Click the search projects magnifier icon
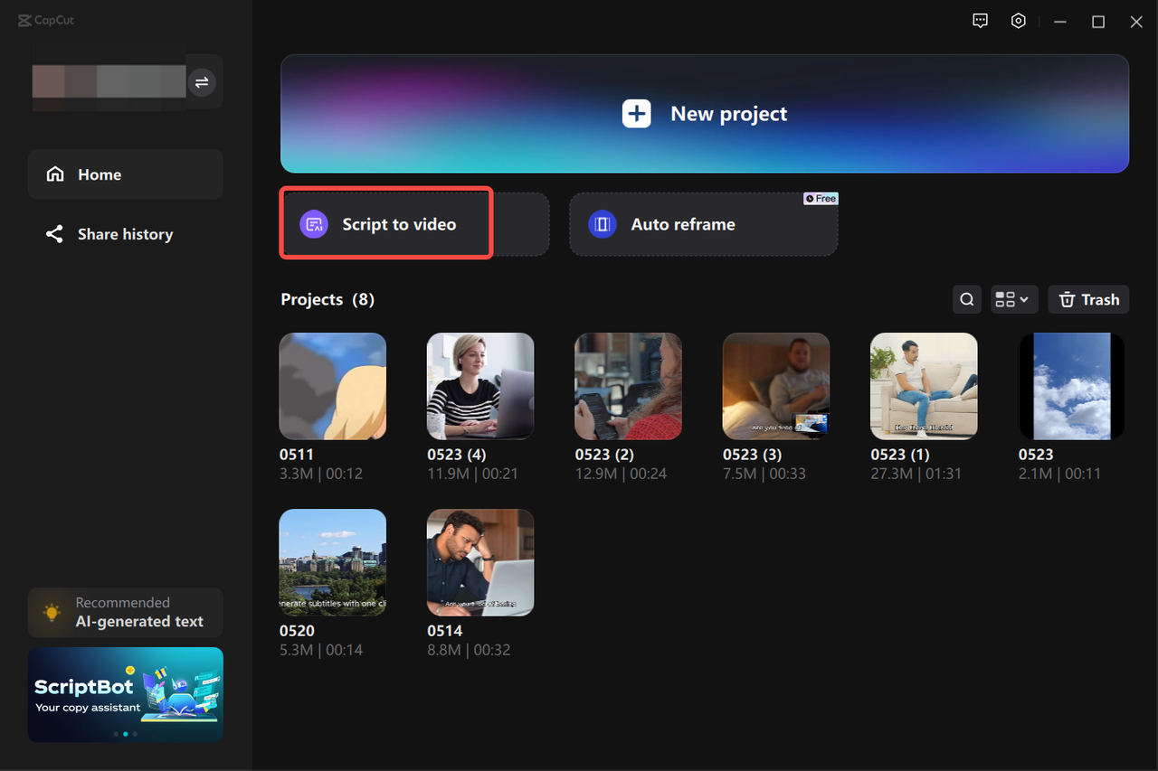 coord(967,299)
